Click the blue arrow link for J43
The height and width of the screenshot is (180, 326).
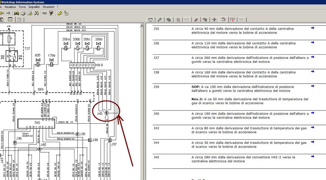313,128
